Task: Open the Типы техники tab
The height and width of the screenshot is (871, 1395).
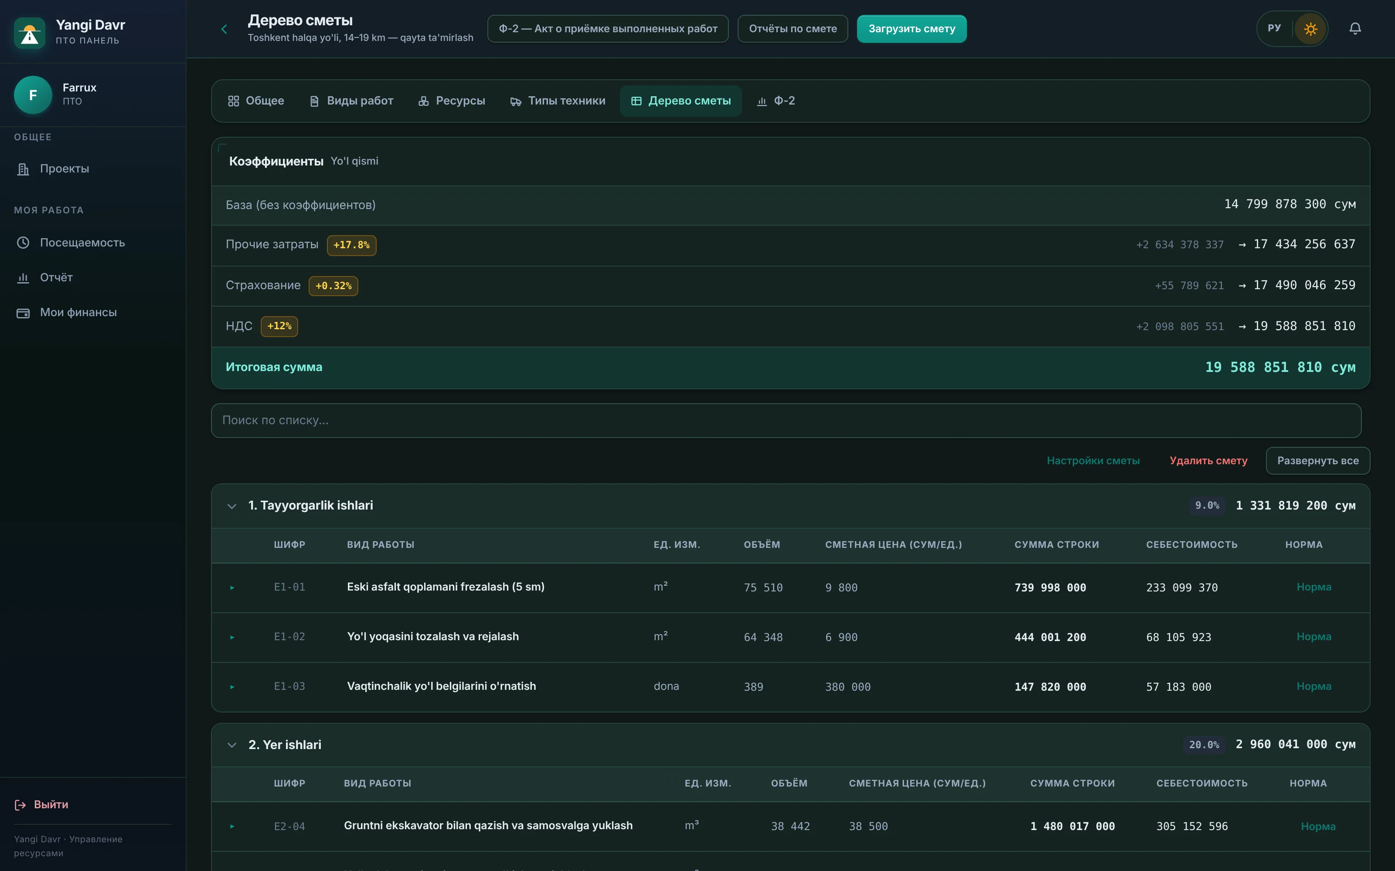Action: click(558, 101)
